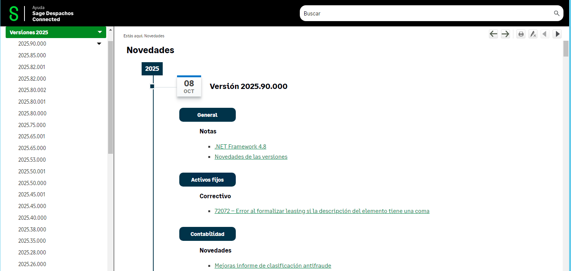Select version 2025.50.001 in sidebar
This screenshot has height=271, width=571.
32,171
